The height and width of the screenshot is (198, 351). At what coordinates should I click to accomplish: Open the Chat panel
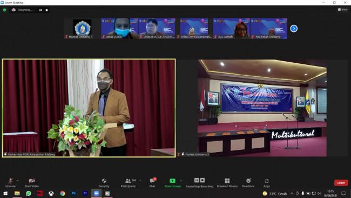coord(152,183)
